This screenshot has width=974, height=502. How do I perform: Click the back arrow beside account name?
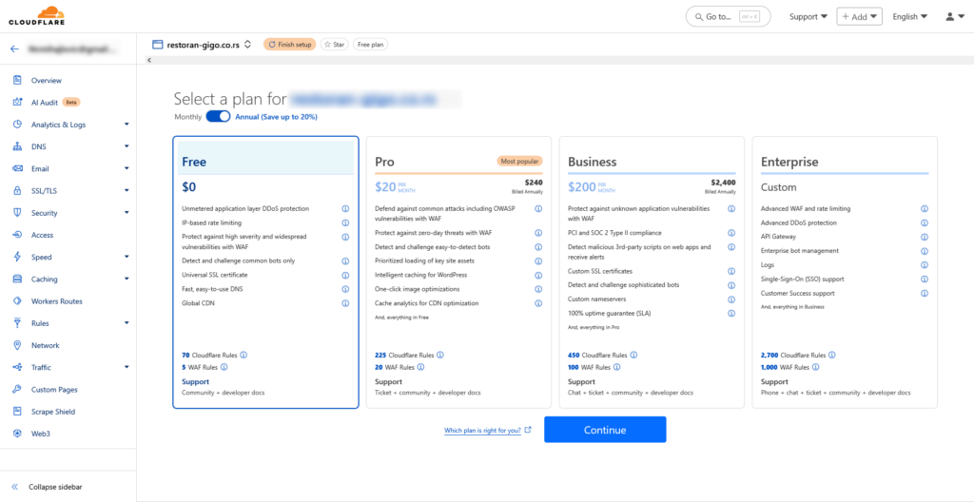click(x=14, y=48)
